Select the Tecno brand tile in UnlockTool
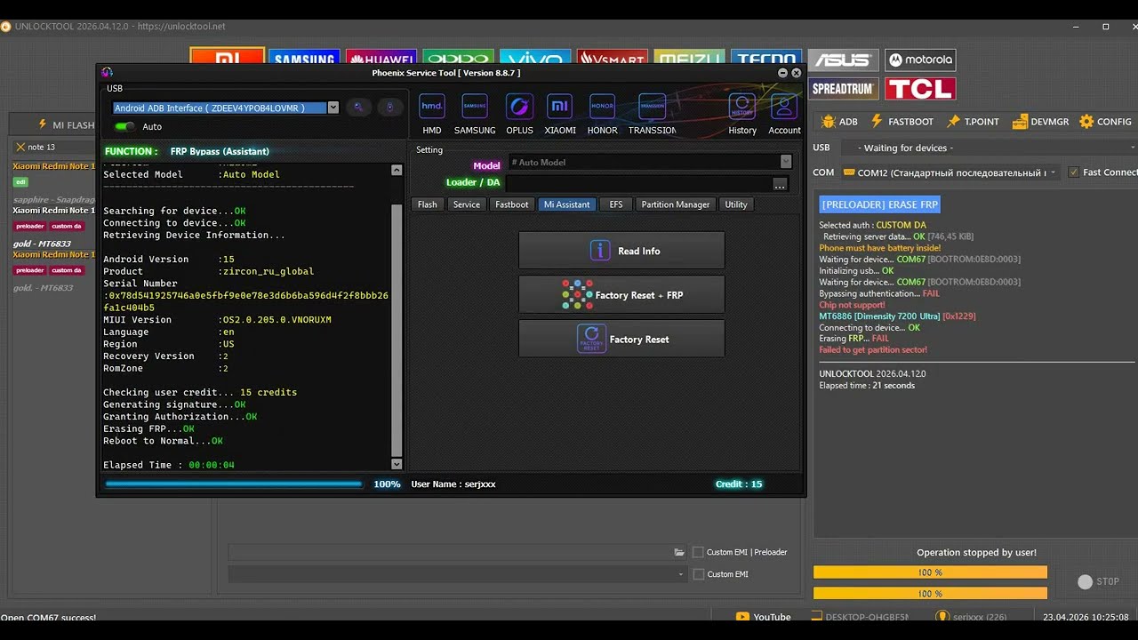 coord(766,58)
